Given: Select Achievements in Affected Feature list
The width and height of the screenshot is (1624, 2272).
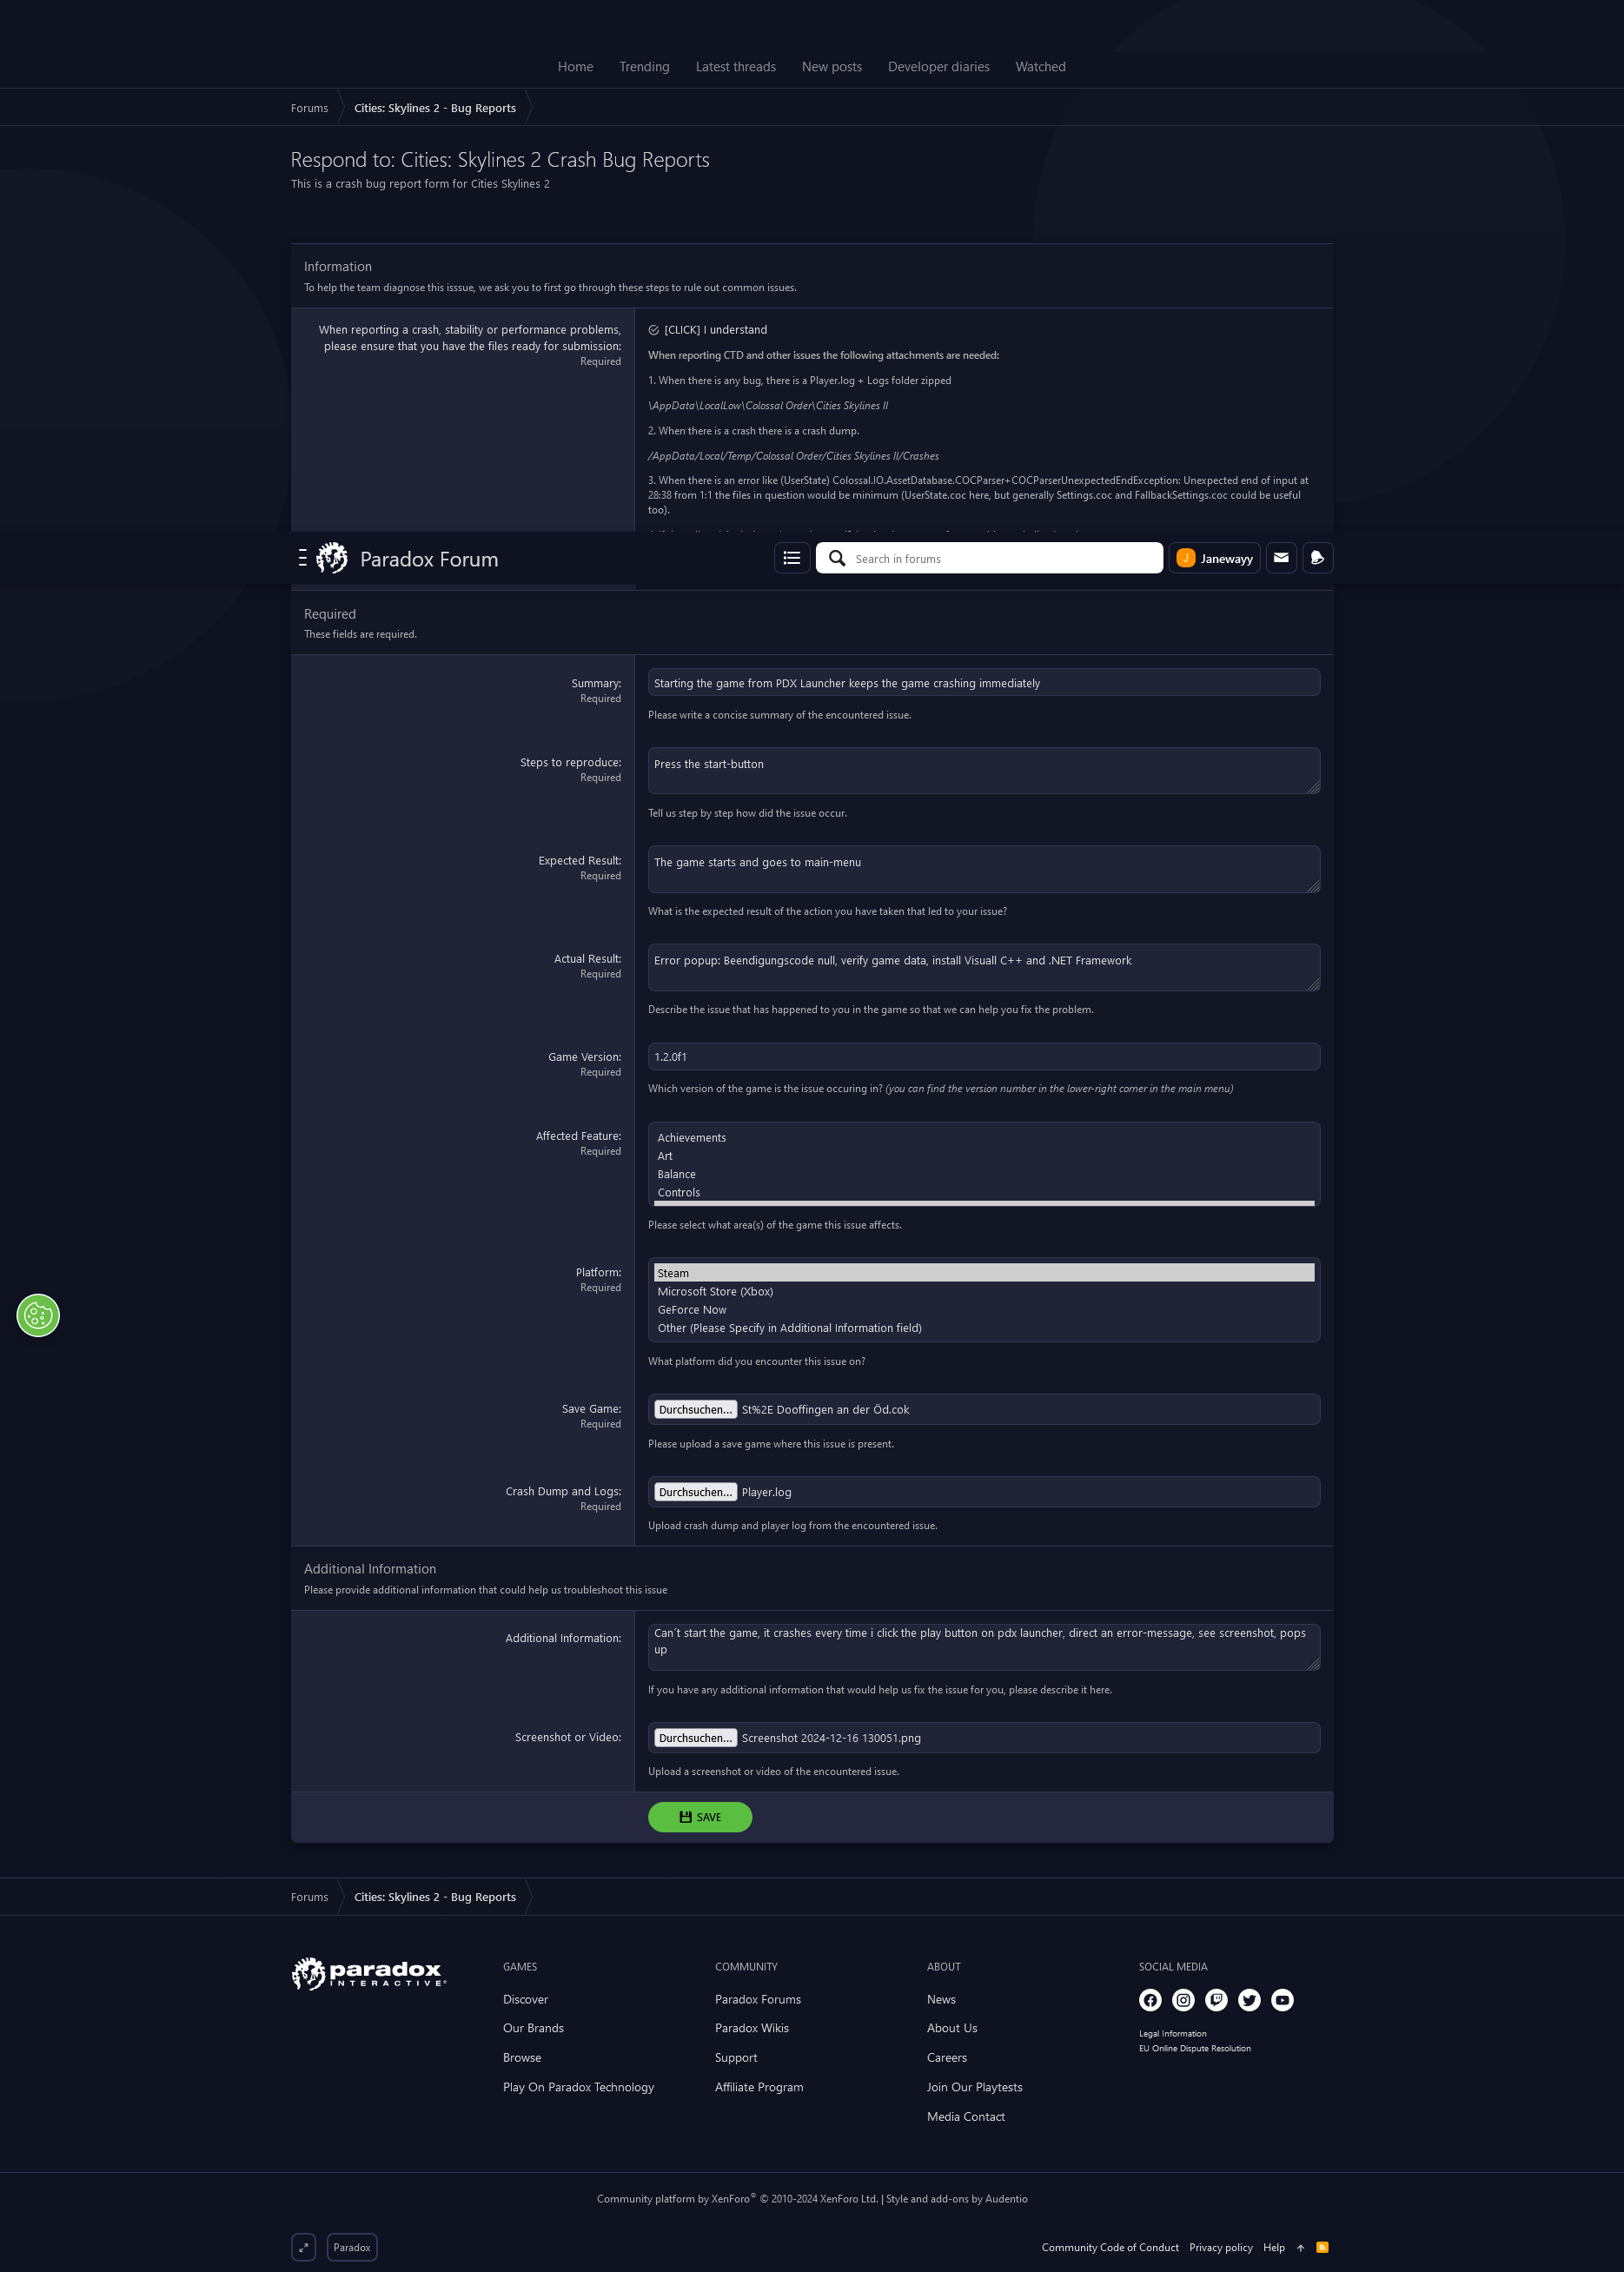Looking at the screenshot, I should tap(984, 1137).
